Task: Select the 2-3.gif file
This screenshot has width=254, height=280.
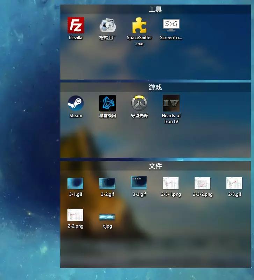Action: [234, 183]
